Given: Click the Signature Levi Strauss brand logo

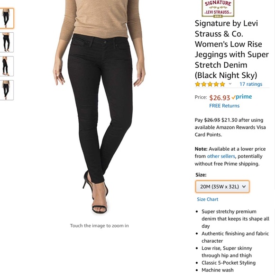Looking at the screenshot, I should tap(218, 9).
